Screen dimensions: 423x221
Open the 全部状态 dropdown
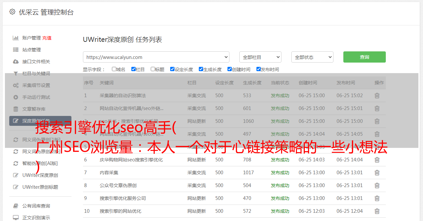312,57
